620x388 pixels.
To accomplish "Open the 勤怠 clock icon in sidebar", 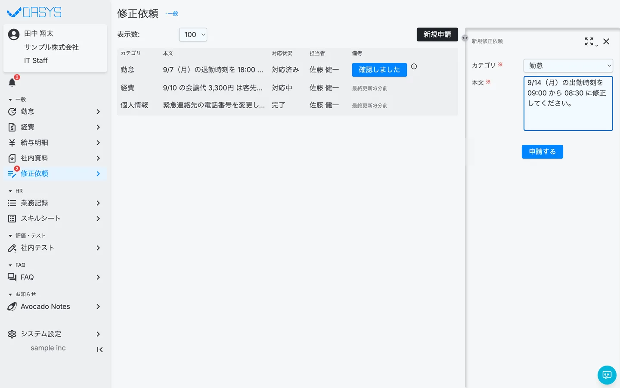I will pyautogui.click(x=12, y=112).
